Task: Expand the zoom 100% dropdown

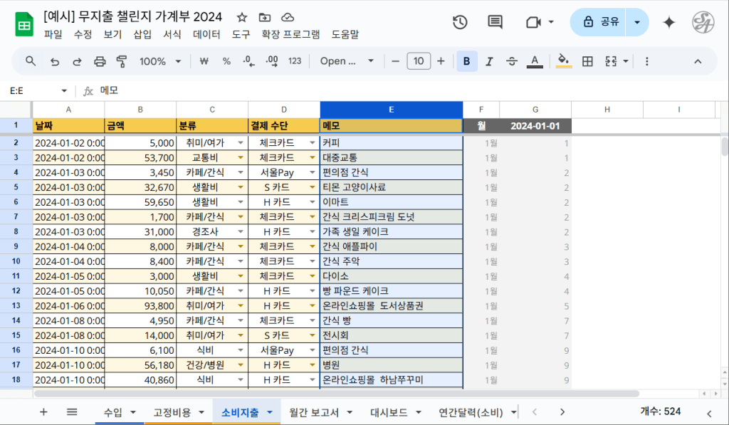Action: (160, 61)
